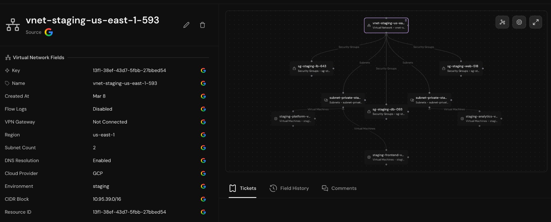Switch to Field History tab
Viewport: 551px width, 222px height.
tap(289, 188)
